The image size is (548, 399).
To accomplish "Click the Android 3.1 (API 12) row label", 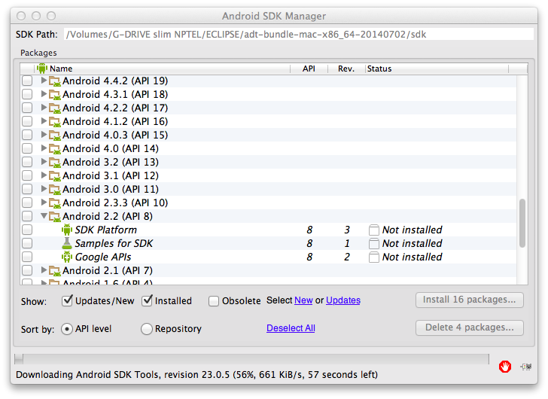I will click(111, 175).
